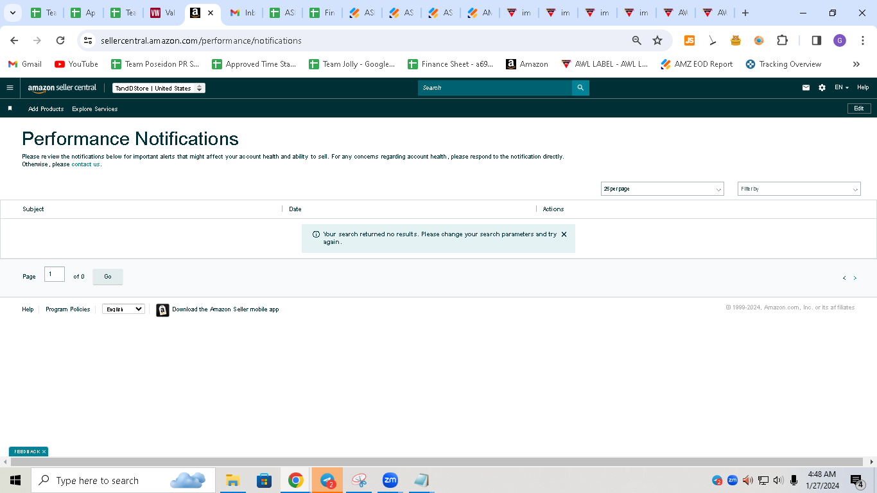
Task: Follow the contact us link
Action: (85, 164)
